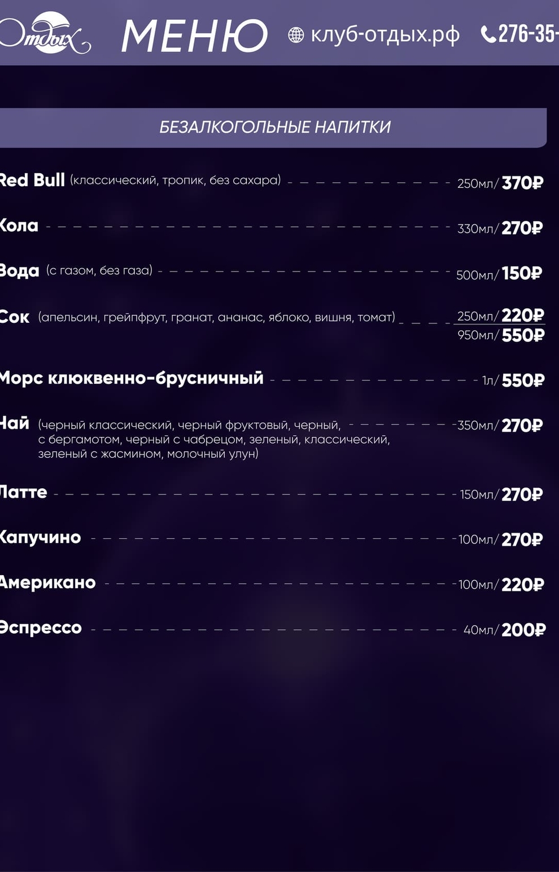The image size is (559, 872).
Task: Click the Отдых club logo
Action: pos(45,34)
